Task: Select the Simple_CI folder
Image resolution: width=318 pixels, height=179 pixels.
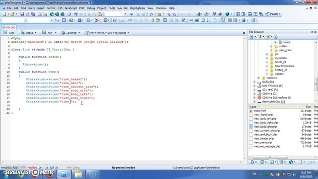Action: (x=280, y=62)
